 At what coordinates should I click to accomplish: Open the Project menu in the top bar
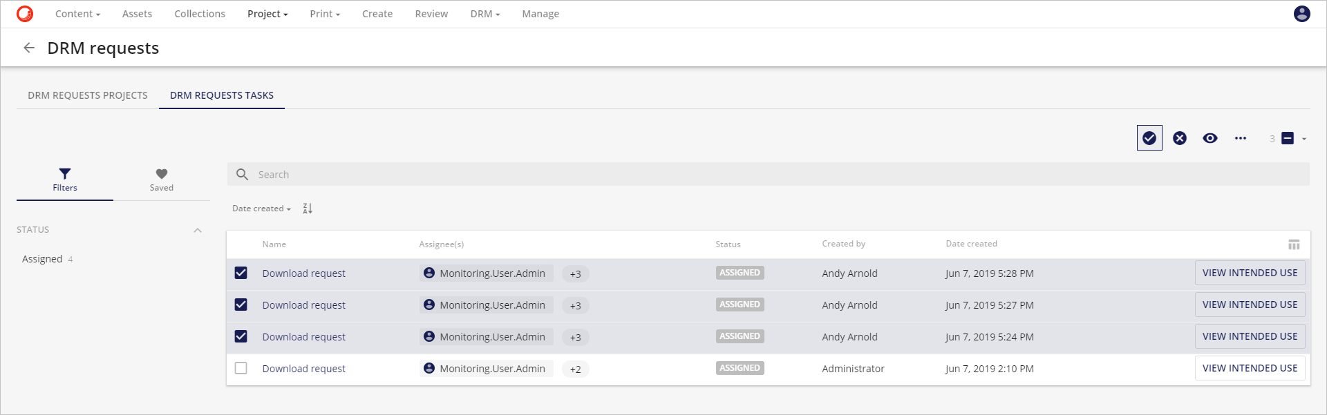(267, 14)
